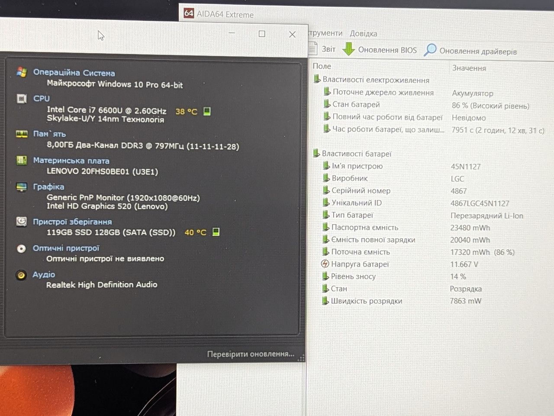Click the value 23480 mWh

pos(470,228)
